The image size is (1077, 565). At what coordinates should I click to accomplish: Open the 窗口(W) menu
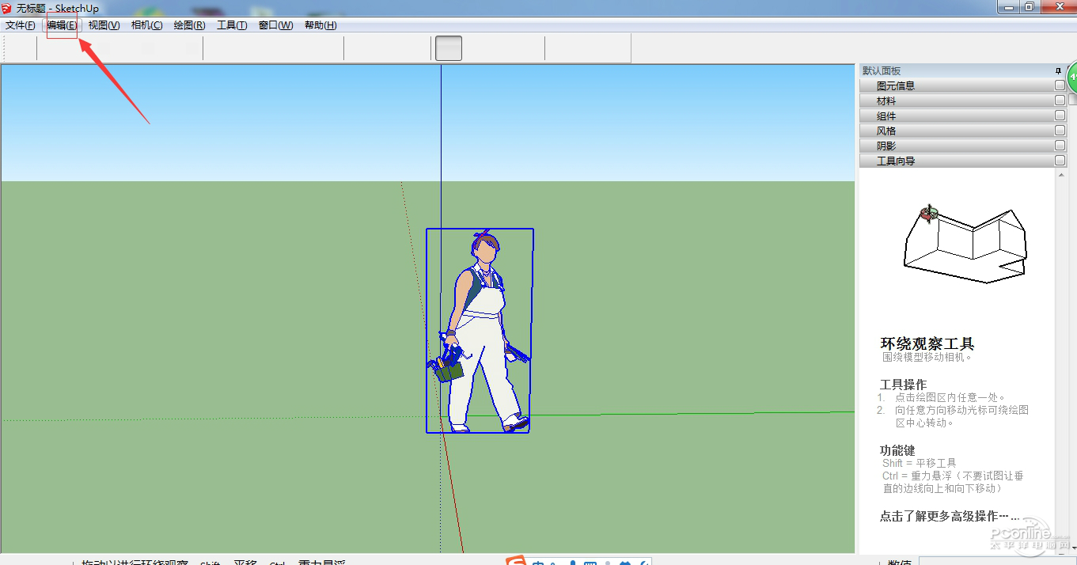point(275,25)
